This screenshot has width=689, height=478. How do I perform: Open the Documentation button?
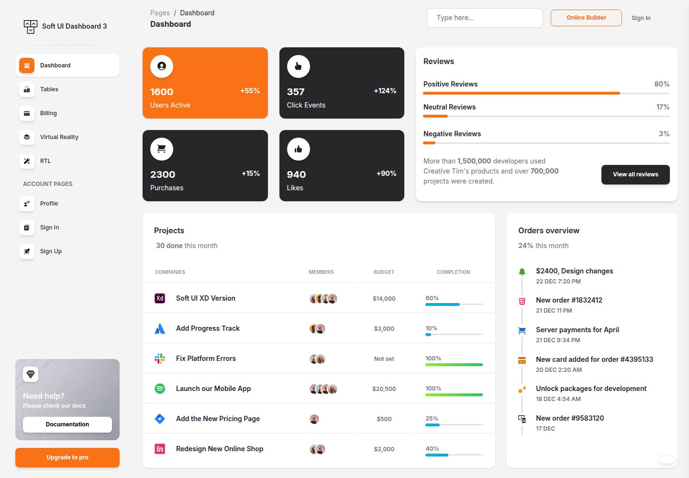tap(67, 424)
